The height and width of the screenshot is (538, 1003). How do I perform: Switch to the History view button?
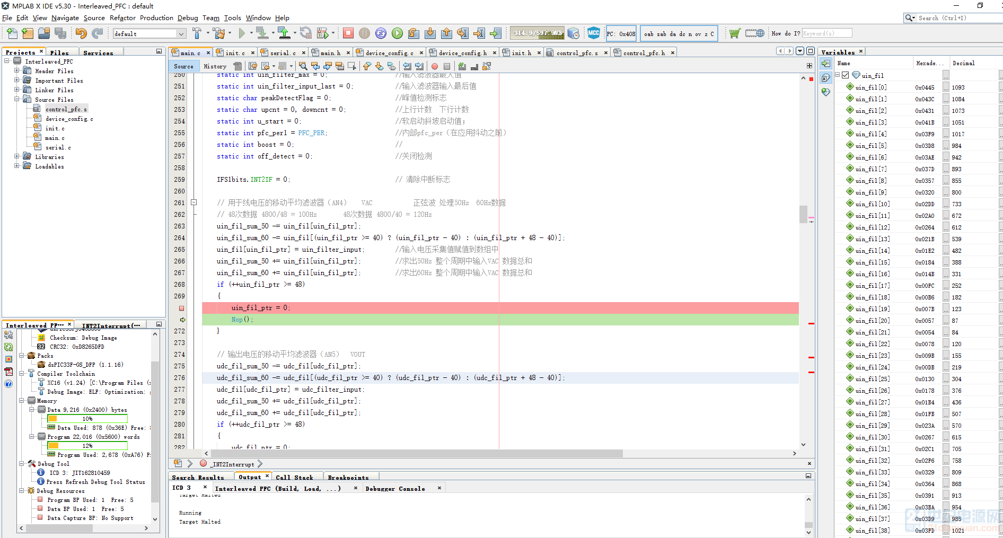215,66
